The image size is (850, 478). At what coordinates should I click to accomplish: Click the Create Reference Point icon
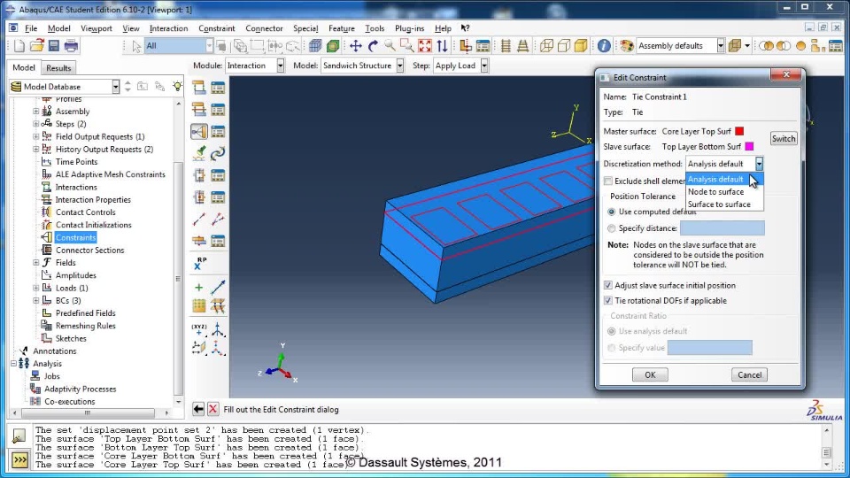[x=199, y=264]
